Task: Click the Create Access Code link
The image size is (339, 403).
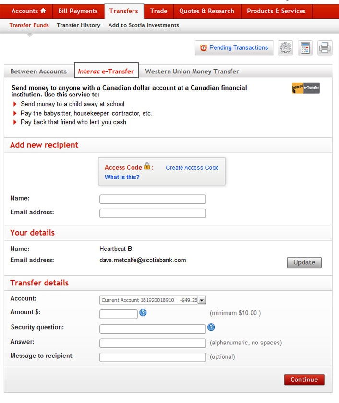Action: click(192, 168)
